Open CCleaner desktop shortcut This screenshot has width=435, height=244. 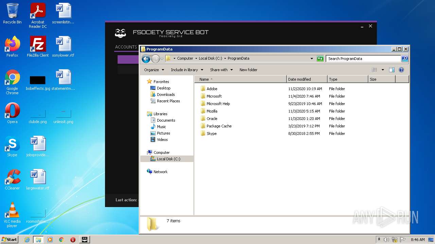12,180
